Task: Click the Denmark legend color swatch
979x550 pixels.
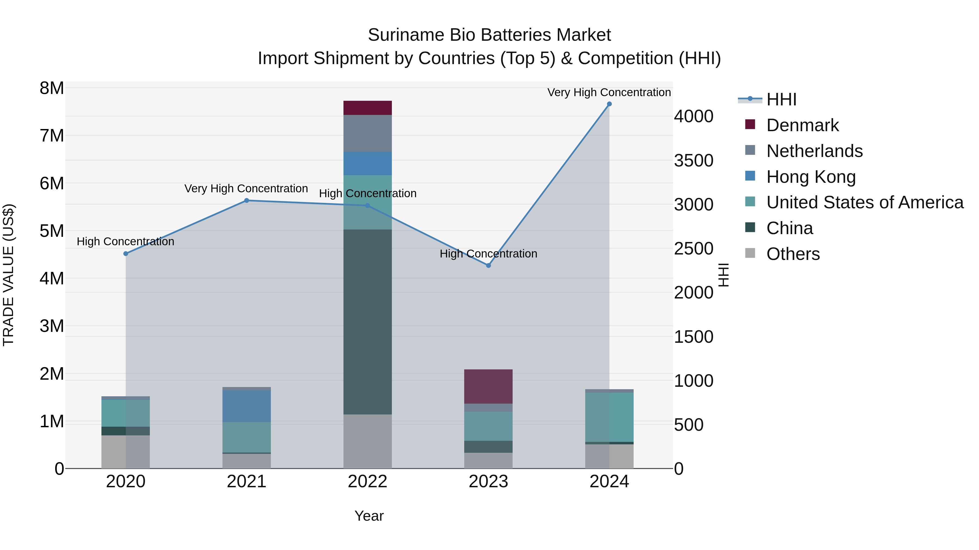Action: 750,124
